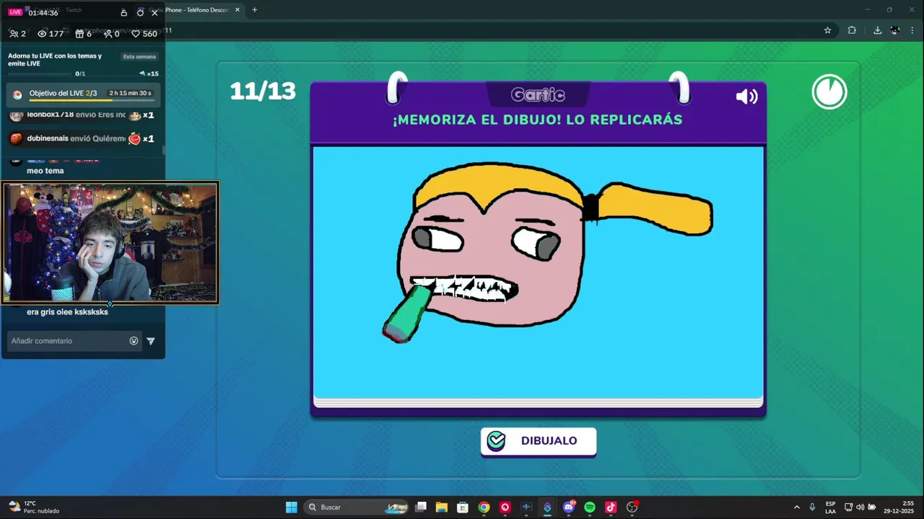Open Spotify from the taskbar
The image size is (924, 519).
[590, 507]
